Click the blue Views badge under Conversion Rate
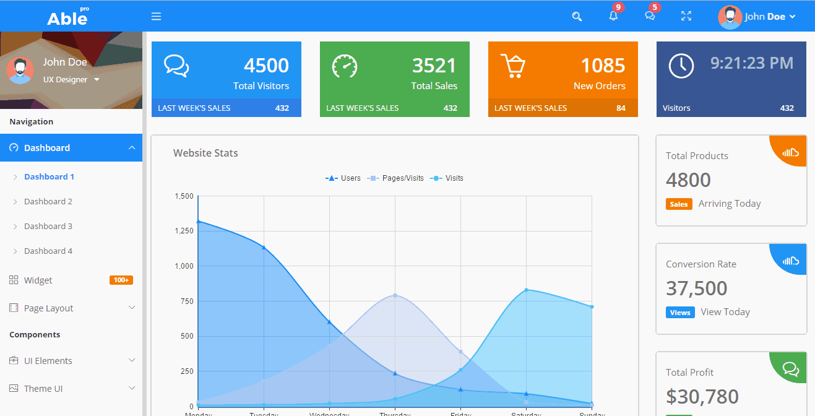The width and height of the screenshot is (815, 416). click(680, 312)
